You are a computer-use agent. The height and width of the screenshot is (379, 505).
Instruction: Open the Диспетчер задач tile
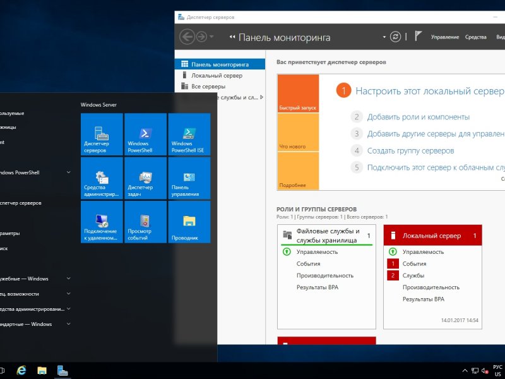(146, 178)
